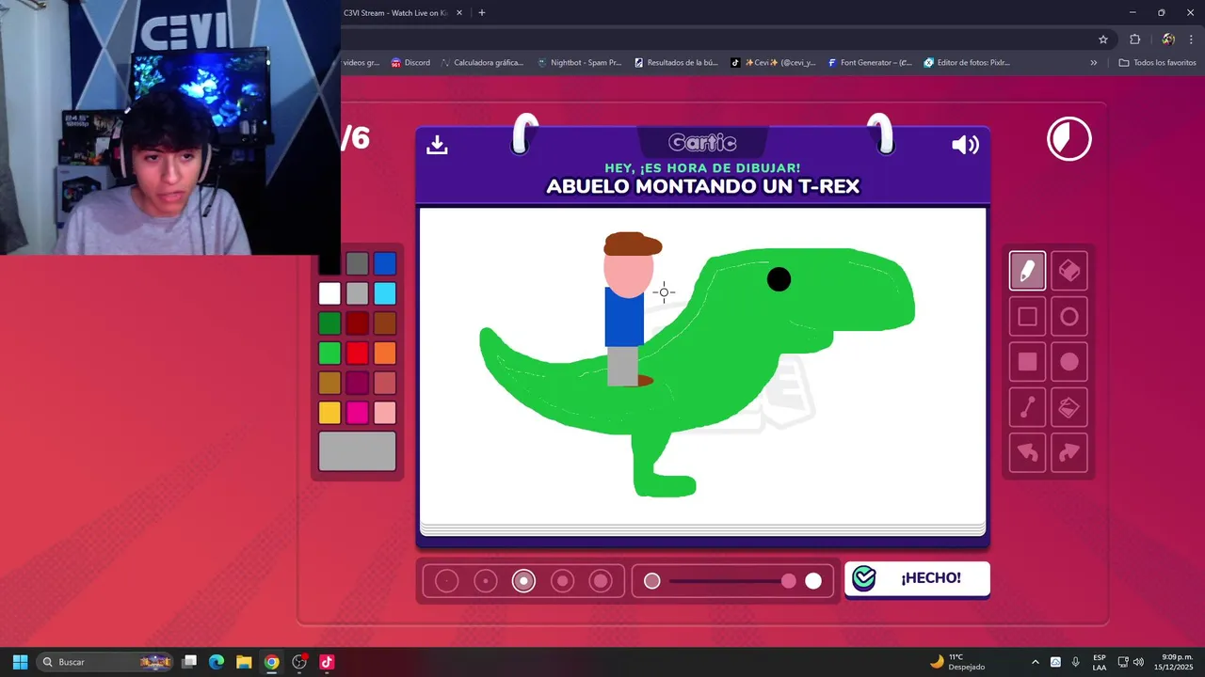Set opacity to full via right white dot

[813, 581]
